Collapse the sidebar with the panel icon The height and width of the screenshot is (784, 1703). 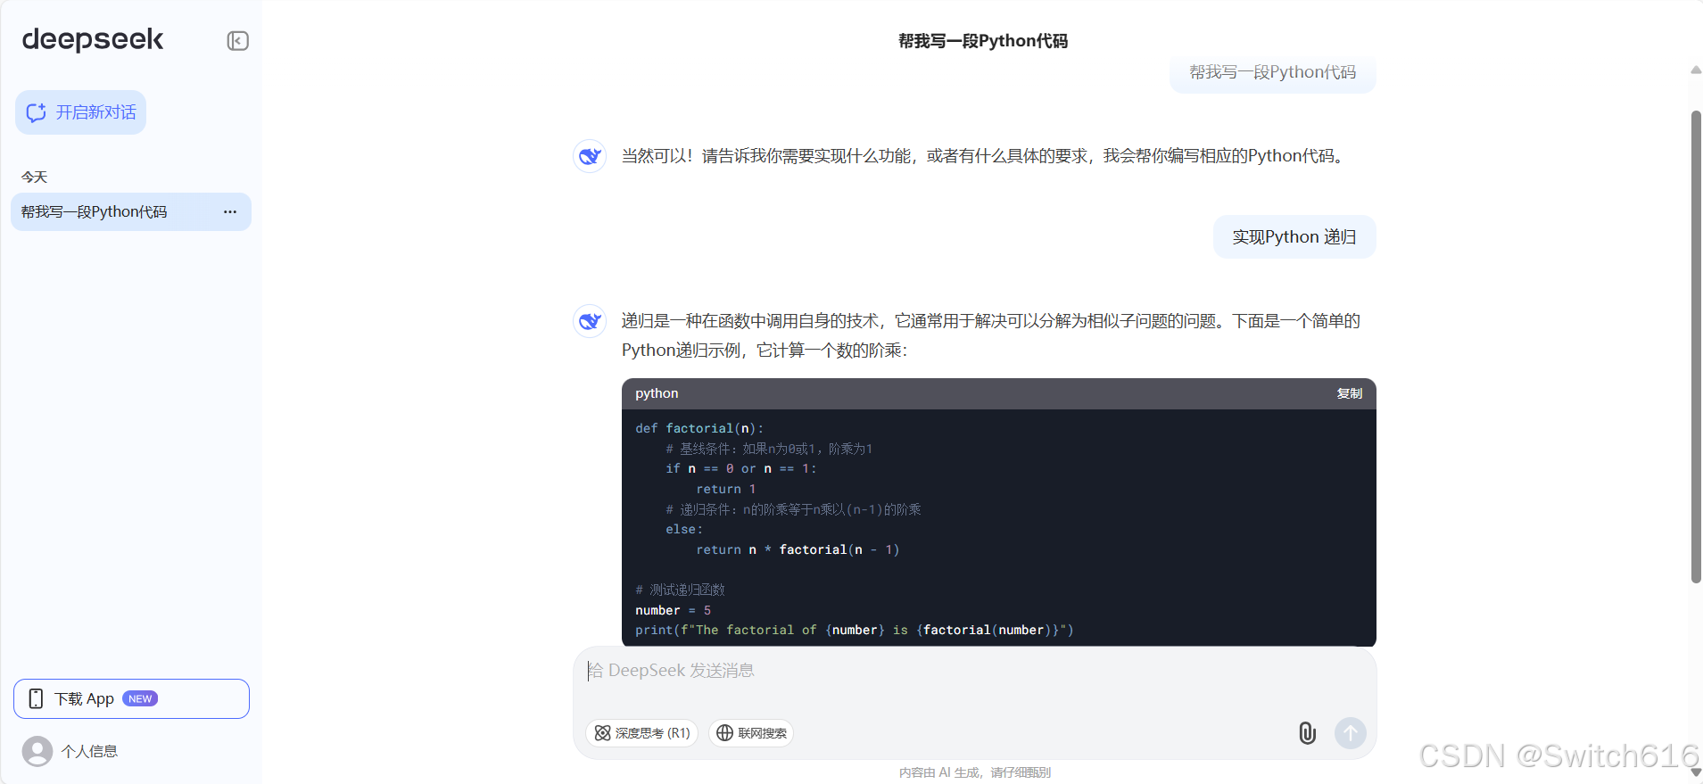(x=237, y=41)
